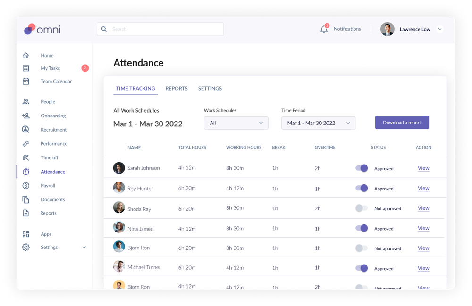
Task: Select Recruitment in the sidebar
Action: 54,130
